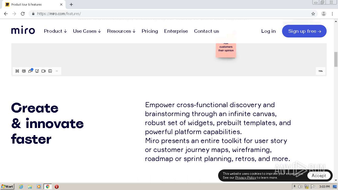View site security lock info
The height and width of the screenshot is (190, 338).
(33, 14)
